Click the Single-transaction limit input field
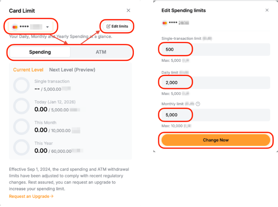 click(x=215, y=49)
